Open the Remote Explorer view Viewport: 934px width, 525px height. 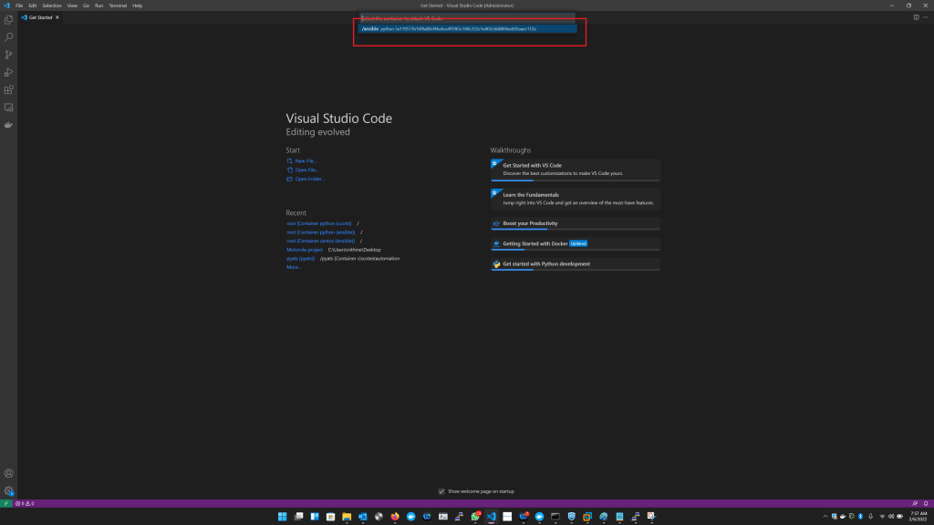(x=9, y=107)
